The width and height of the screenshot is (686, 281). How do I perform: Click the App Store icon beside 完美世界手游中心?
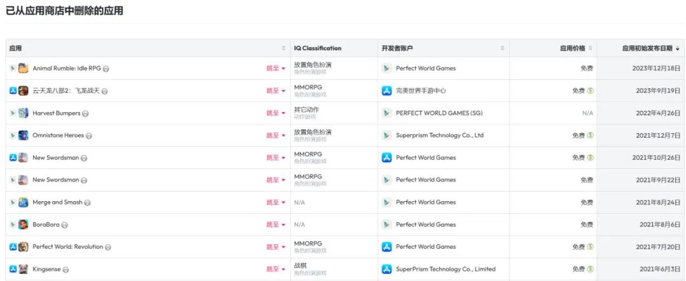(387, 91)
